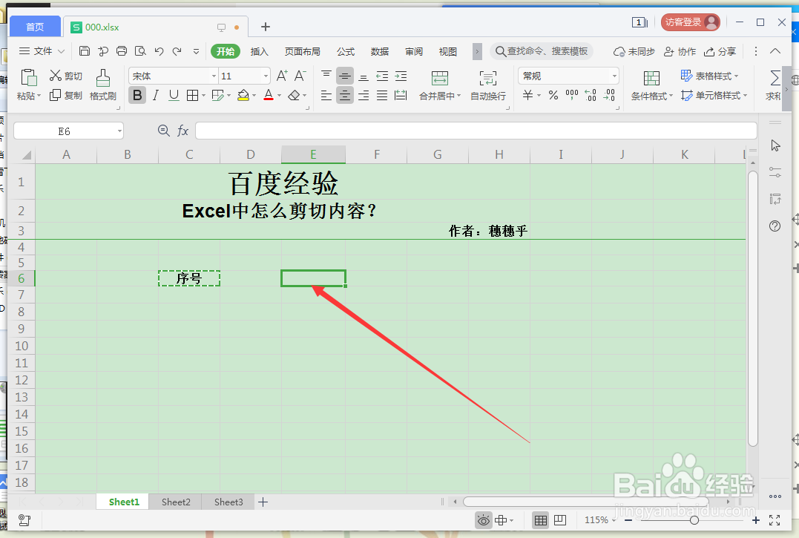
Task: Click the 复制 copy button
Action: pos(66,95)
